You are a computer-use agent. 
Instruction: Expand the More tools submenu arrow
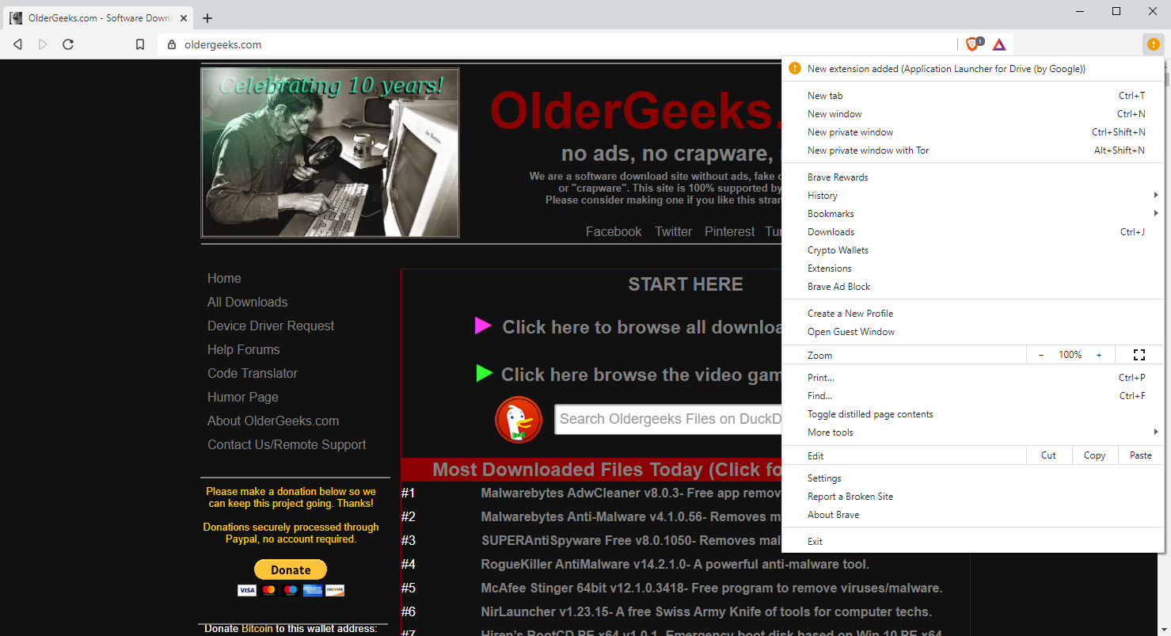1156,432
